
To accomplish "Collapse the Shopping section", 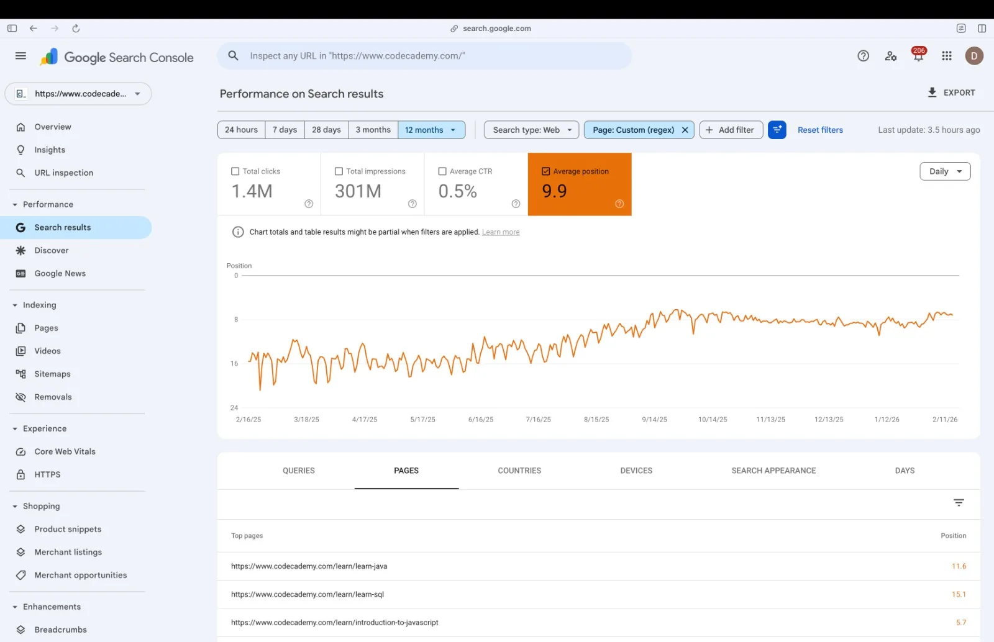I will tap(15, 506).
